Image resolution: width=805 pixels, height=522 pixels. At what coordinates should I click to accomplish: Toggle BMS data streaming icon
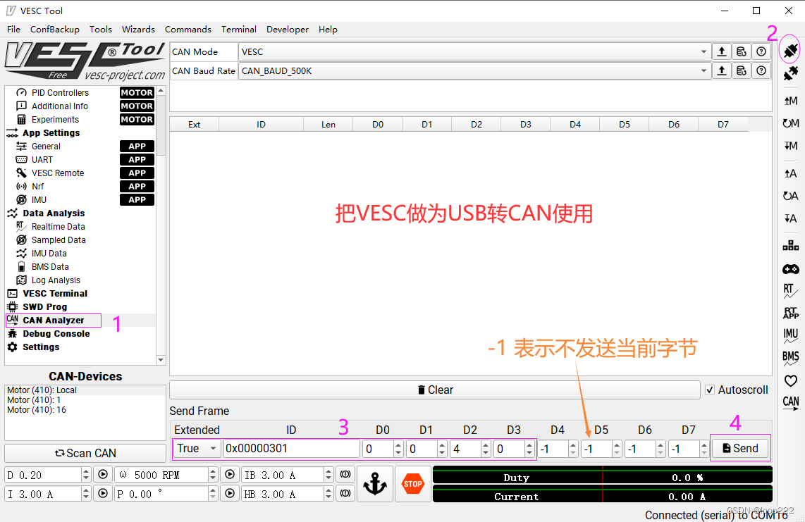[x=791, y=358]
